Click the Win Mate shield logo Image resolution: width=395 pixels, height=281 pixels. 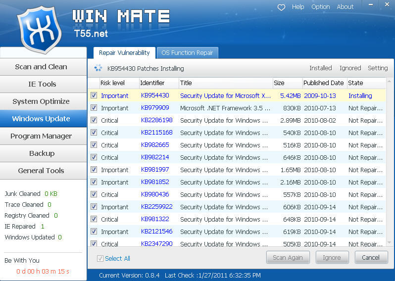tap(39, 30)
